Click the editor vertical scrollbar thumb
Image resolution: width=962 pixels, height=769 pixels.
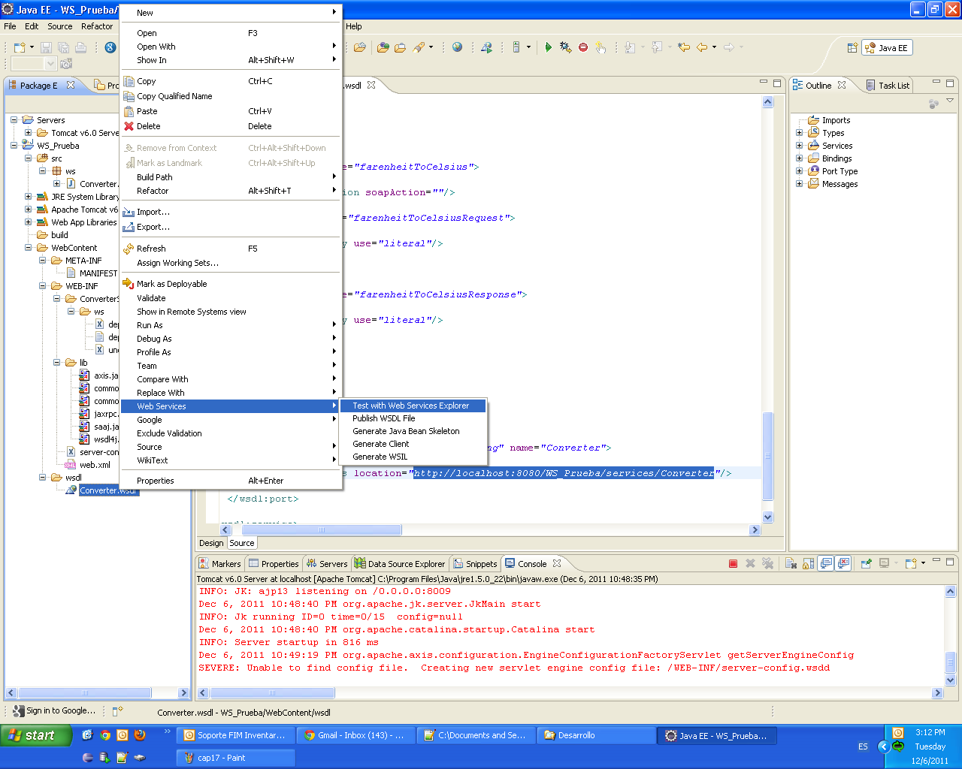point(767,456)
